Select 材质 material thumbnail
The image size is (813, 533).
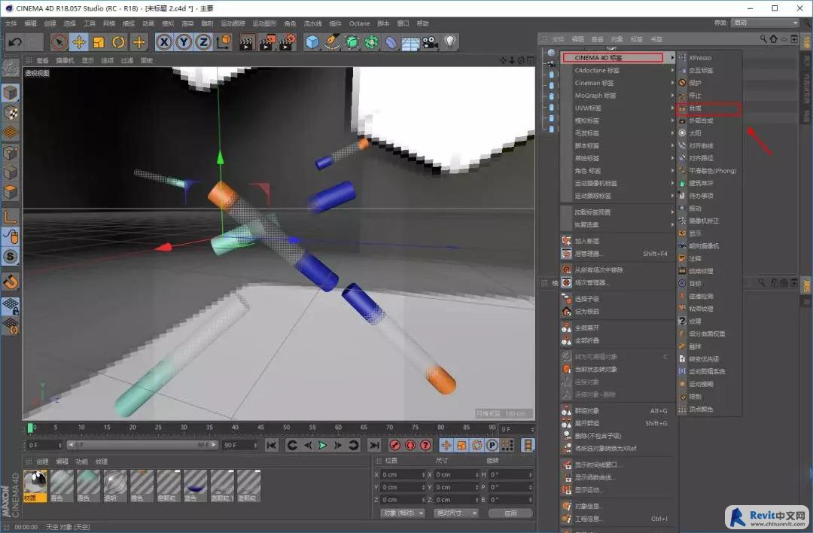click(35, 486)
